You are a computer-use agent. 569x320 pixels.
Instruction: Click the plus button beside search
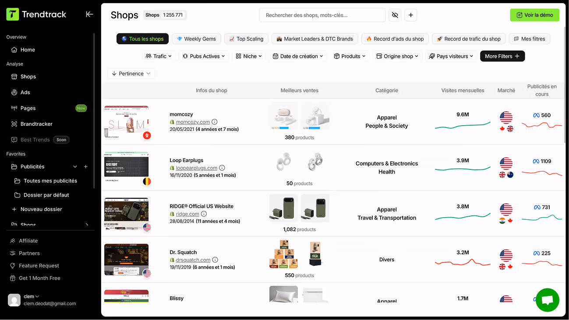(410, 15)
